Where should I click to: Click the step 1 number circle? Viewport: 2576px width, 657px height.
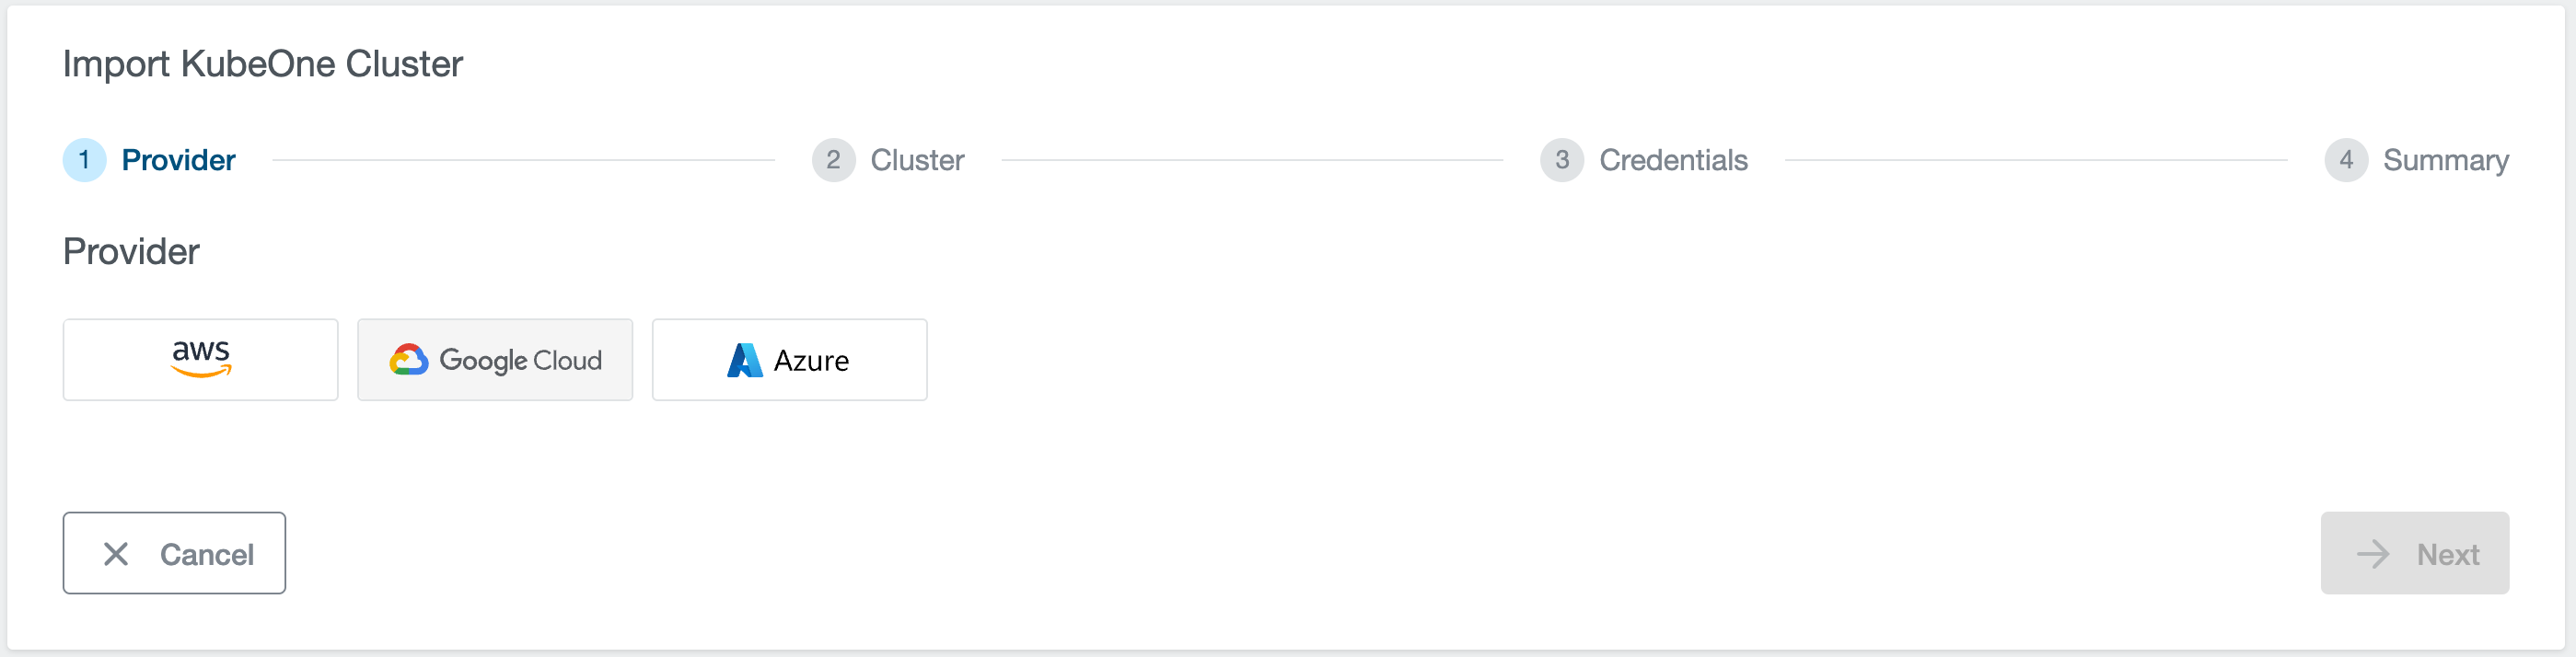(x=84, y=160)
